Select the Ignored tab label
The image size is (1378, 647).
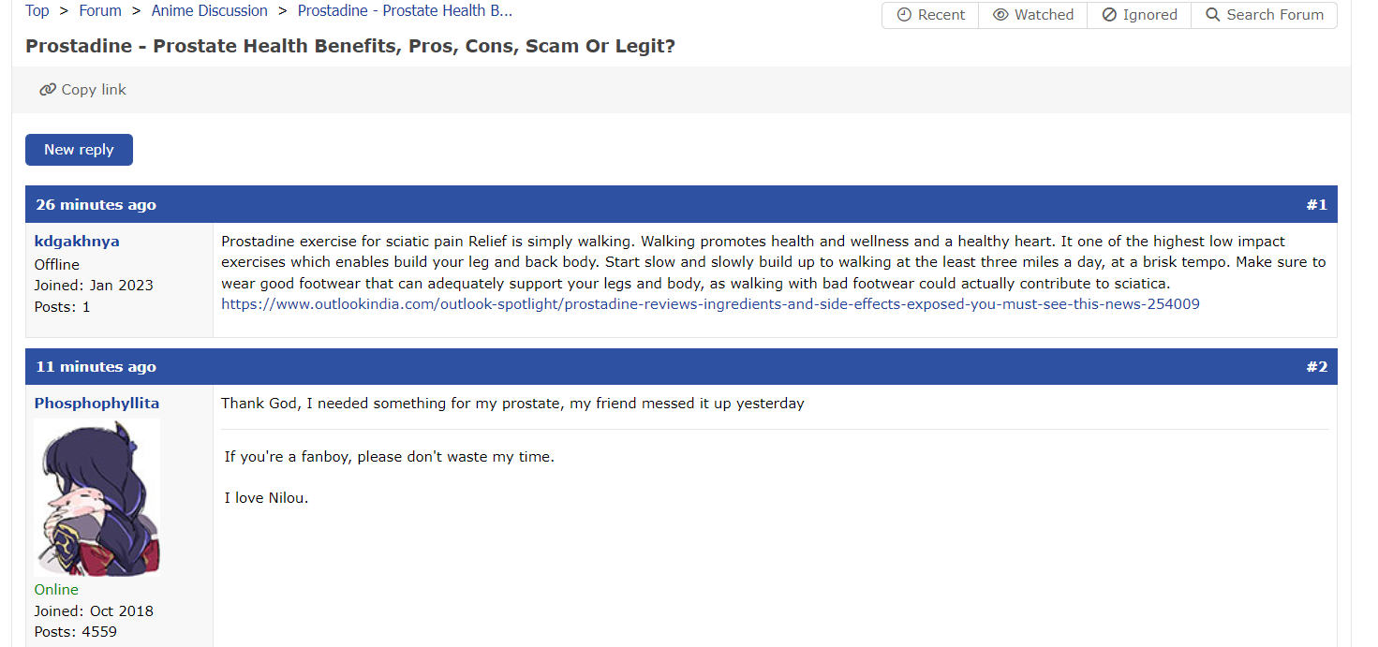tap(1150, 15)
